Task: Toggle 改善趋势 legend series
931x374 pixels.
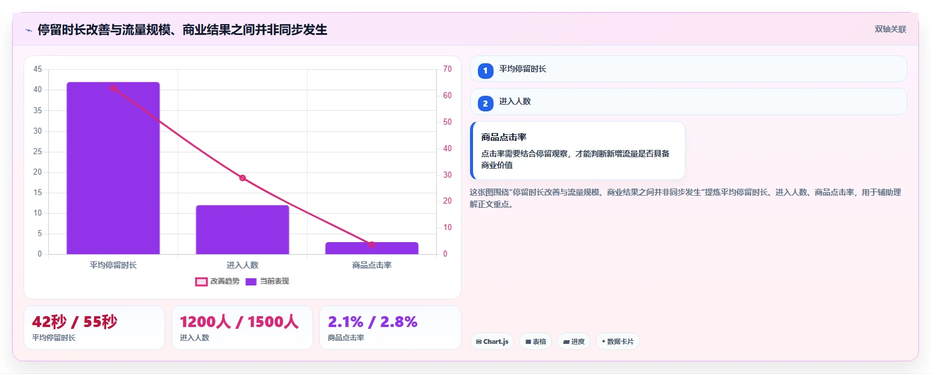Action: coord(217,281)
